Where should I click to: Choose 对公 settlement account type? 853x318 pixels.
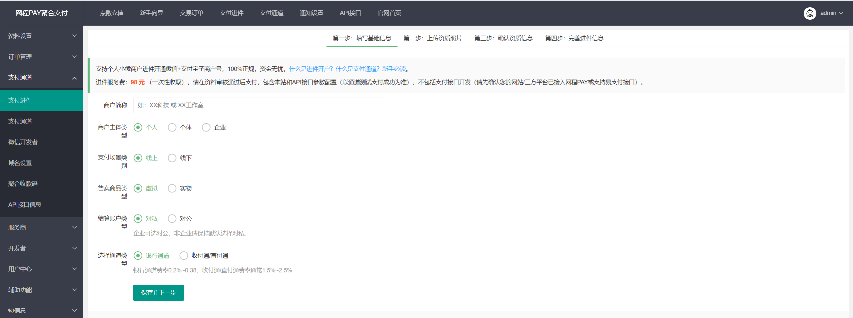172,219
